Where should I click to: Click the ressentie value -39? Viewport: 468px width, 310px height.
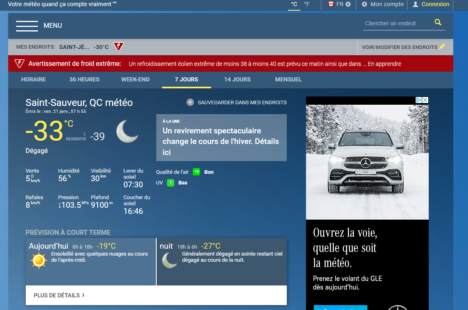[97, 137]
